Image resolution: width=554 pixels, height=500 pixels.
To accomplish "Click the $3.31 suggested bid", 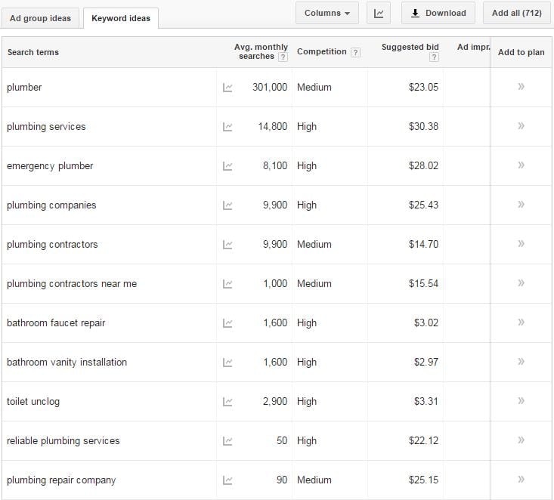I will (426, 402).
